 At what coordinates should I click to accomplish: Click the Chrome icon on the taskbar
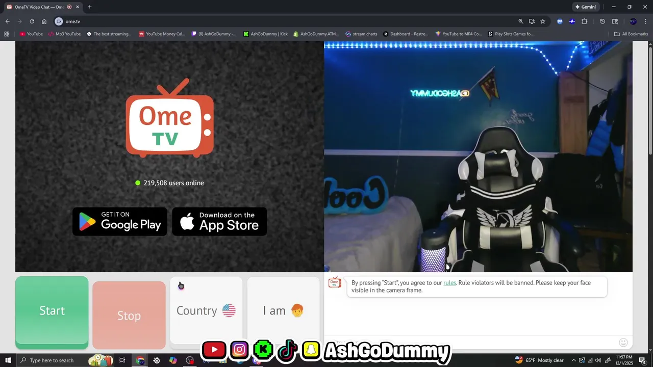point(140,360)
